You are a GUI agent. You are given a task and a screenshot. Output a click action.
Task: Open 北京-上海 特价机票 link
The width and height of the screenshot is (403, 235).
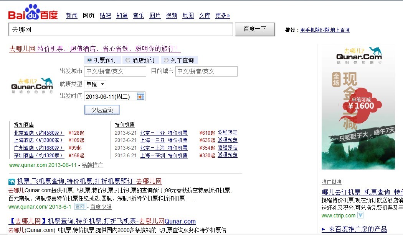tap(164, 148)
